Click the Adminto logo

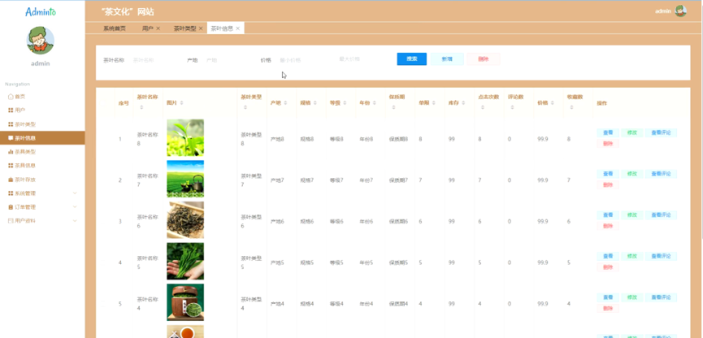(x=41, y=11)
